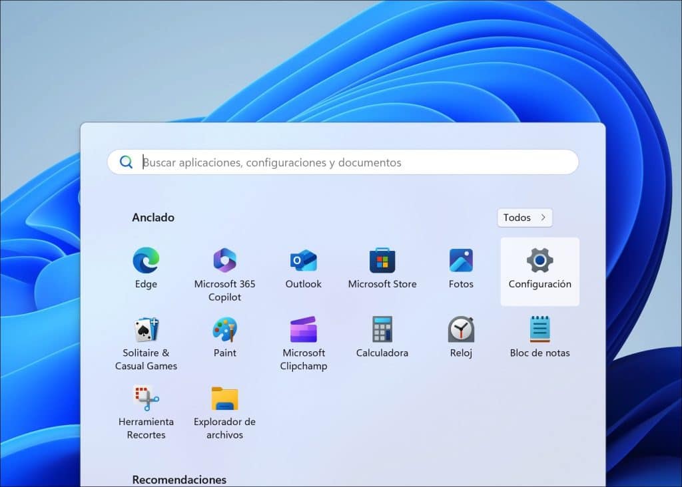Screen dimensions: 682x487
Task: Focus the Buscar aplicaciones search field
Action: (343, 162)
